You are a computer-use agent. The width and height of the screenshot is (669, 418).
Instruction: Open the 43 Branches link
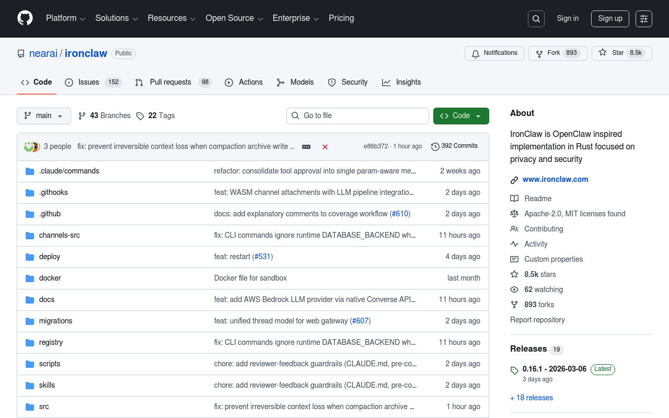104,116
